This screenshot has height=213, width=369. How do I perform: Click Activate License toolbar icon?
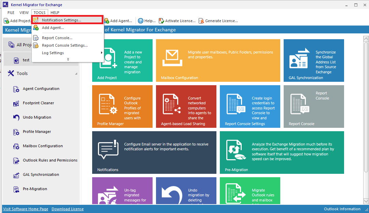tap(161, 21)
